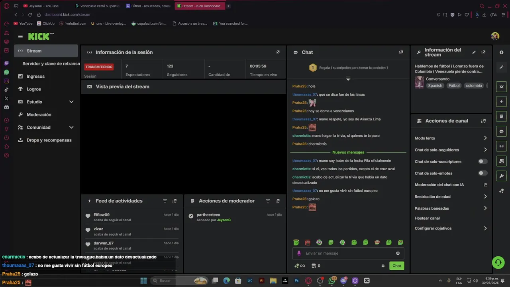Toggle Chat de solo-emotes switch
510x287 pixels.
coord(483,173)
